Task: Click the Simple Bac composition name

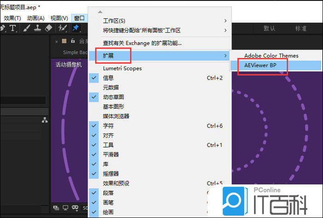Action: [75, 52]
